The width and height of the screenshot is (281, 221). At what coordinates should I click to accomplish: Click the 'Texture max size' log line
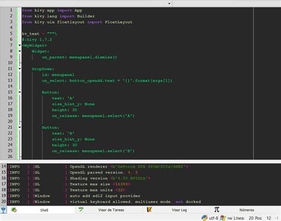click(69, 184)
